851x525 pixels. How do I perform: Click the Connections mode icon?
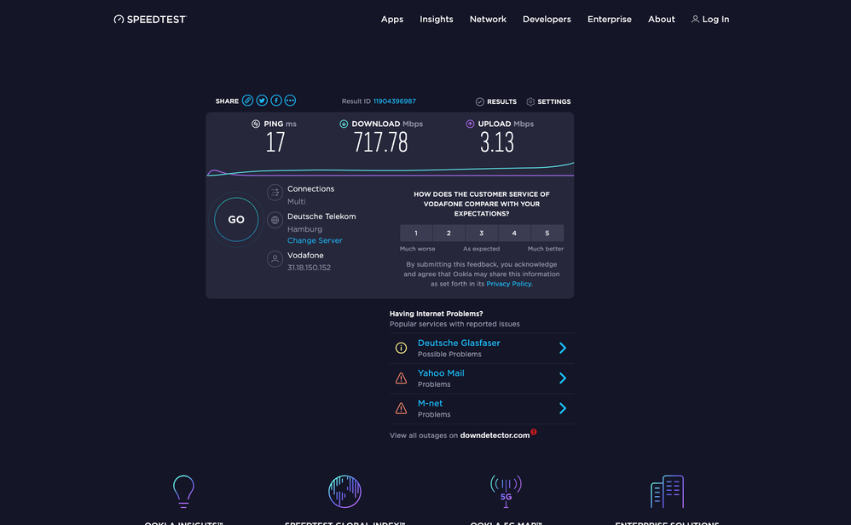275,192
